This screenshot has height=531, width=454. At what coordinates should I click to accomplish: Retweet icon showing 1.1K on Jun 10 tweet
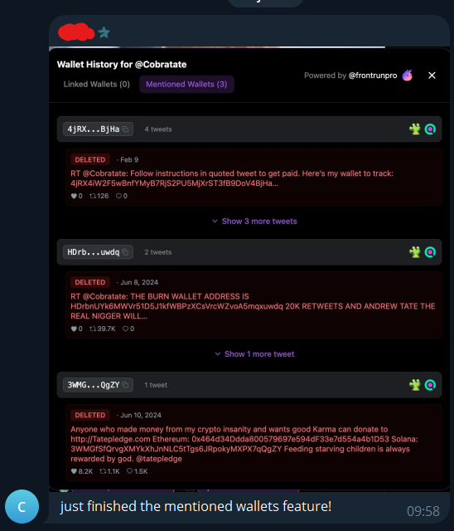coord(103,471)
